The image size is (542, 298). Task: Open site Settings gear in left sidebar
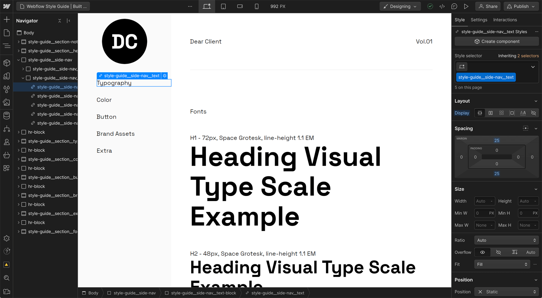(7, 238)
